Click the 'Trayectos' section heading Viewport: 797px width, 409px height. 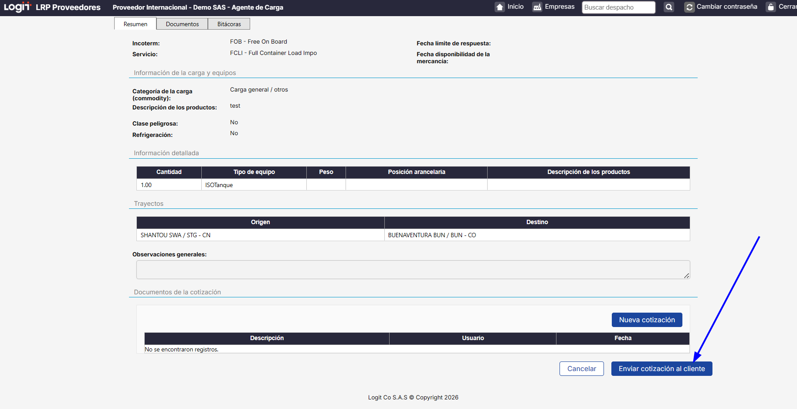[x=149, y=204]
